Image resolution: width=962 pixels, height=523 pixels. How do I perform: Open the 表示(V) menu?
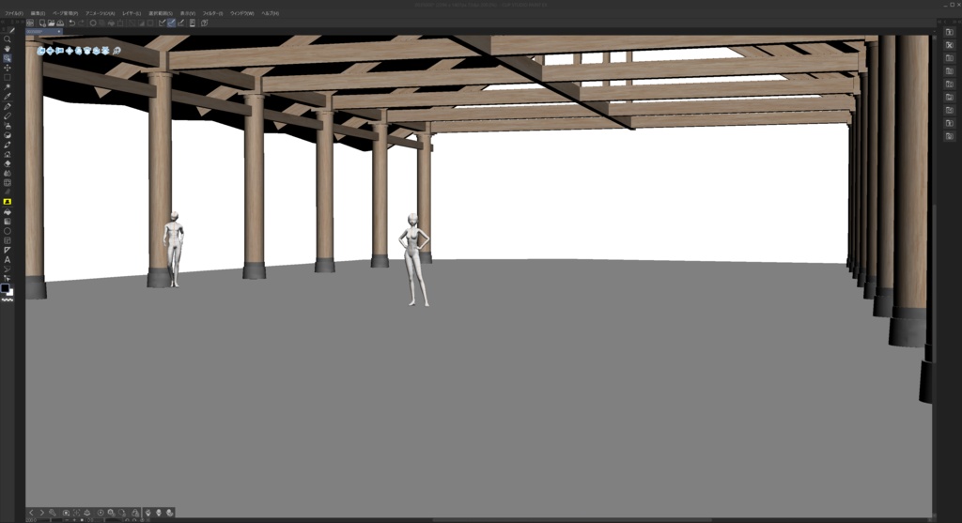(188, 13)
